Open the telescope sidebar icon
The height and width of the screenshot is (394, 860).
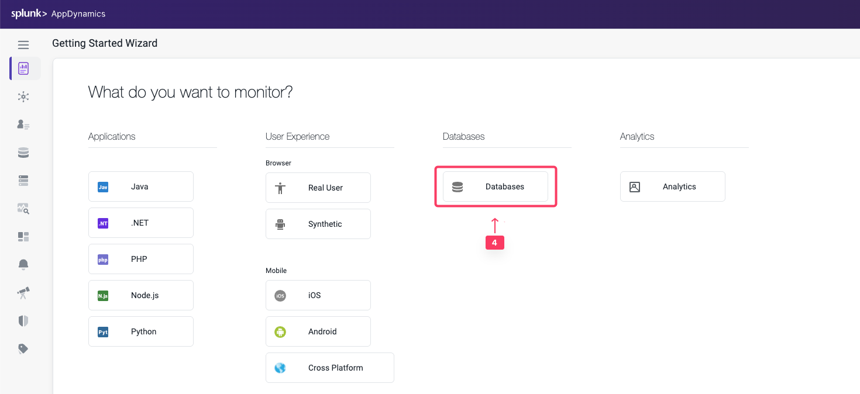[23, 293]
